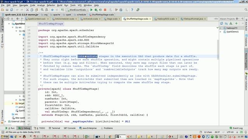This screenshot has height=139, width=248.
Task: Click the Cut scissors icon
Action: 27,10
